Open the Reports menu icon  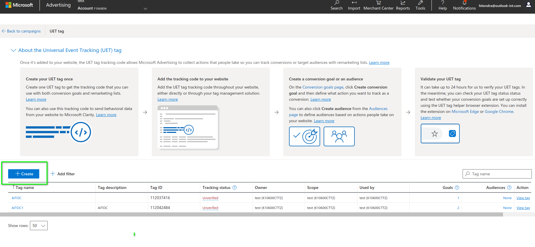(x=403, y=6)
